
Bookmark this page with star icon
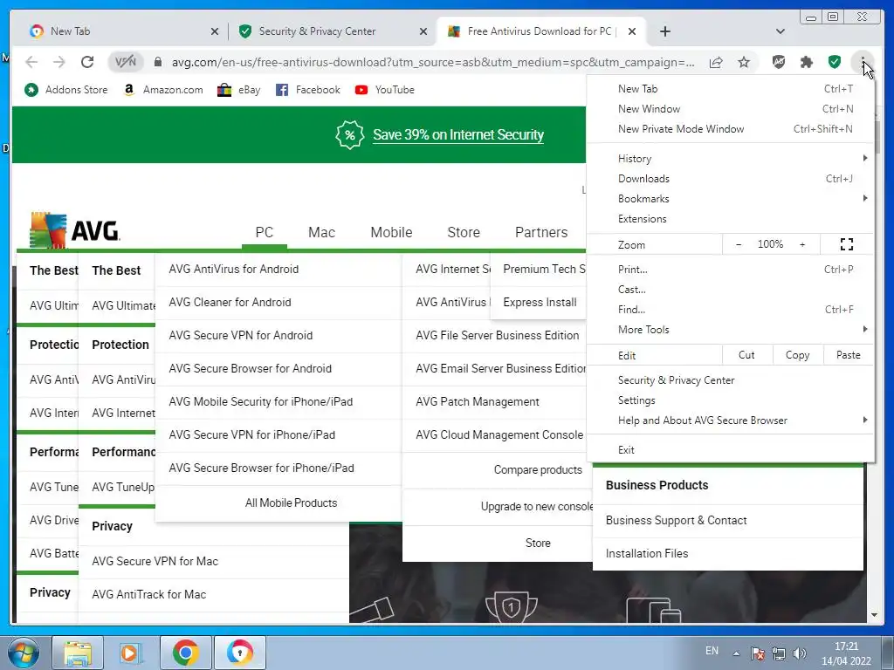744,62
